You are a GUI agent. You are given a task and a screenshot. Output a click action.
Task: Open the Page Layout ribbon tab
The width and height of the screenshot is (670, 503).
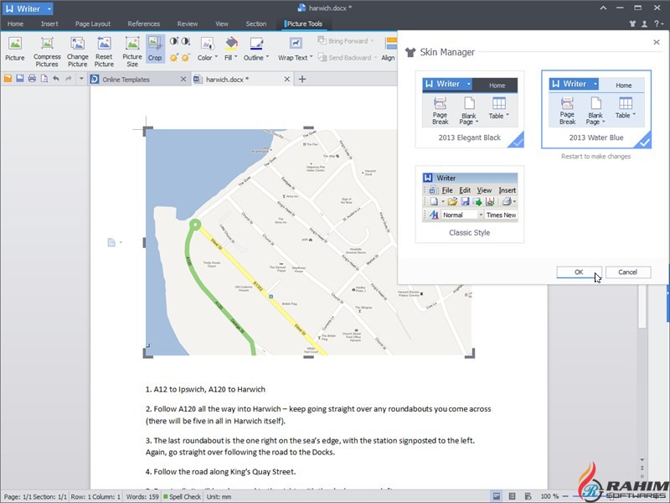(93, 24)
